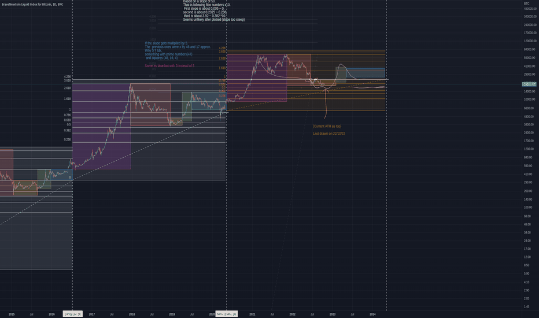
Task: Click the 3400.00 price axis label
Action: tap(529, 124)
